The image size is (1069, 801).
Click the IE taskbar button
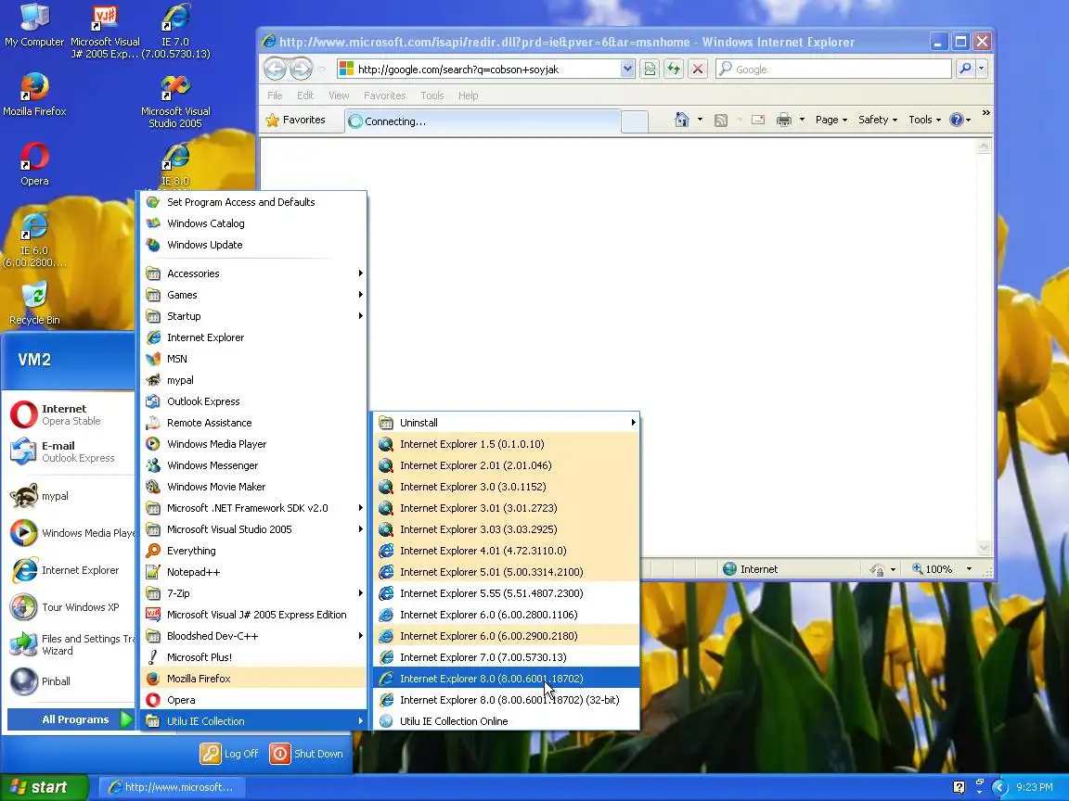[172, 787]
